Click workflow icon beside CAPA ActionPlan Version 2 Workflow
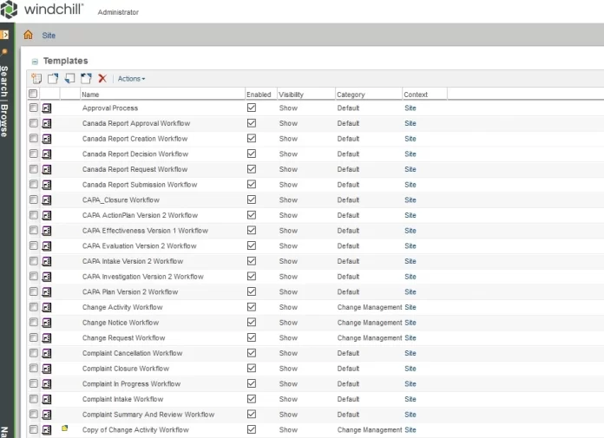This screenshot has width=604, height=438. coord(47,216)
